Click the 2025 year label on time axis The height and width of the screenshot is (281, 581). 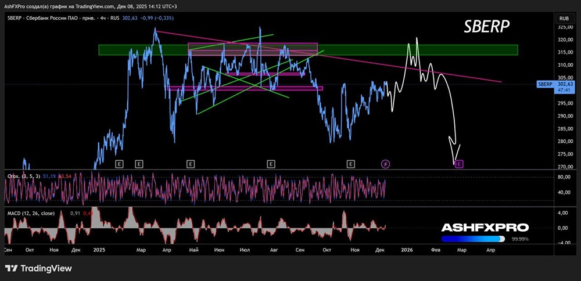[99, 250]
